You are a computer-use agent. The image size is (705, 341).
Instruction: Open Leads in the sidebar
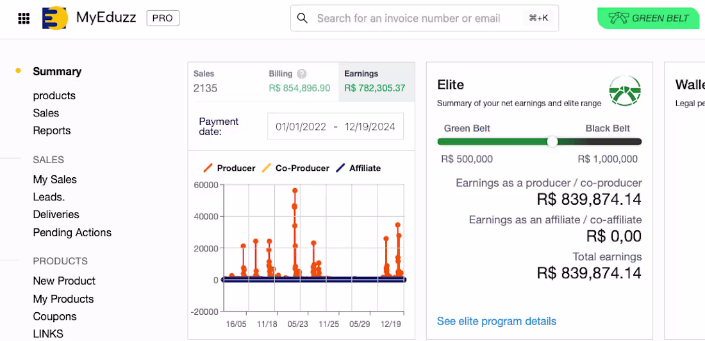point(49,197)
